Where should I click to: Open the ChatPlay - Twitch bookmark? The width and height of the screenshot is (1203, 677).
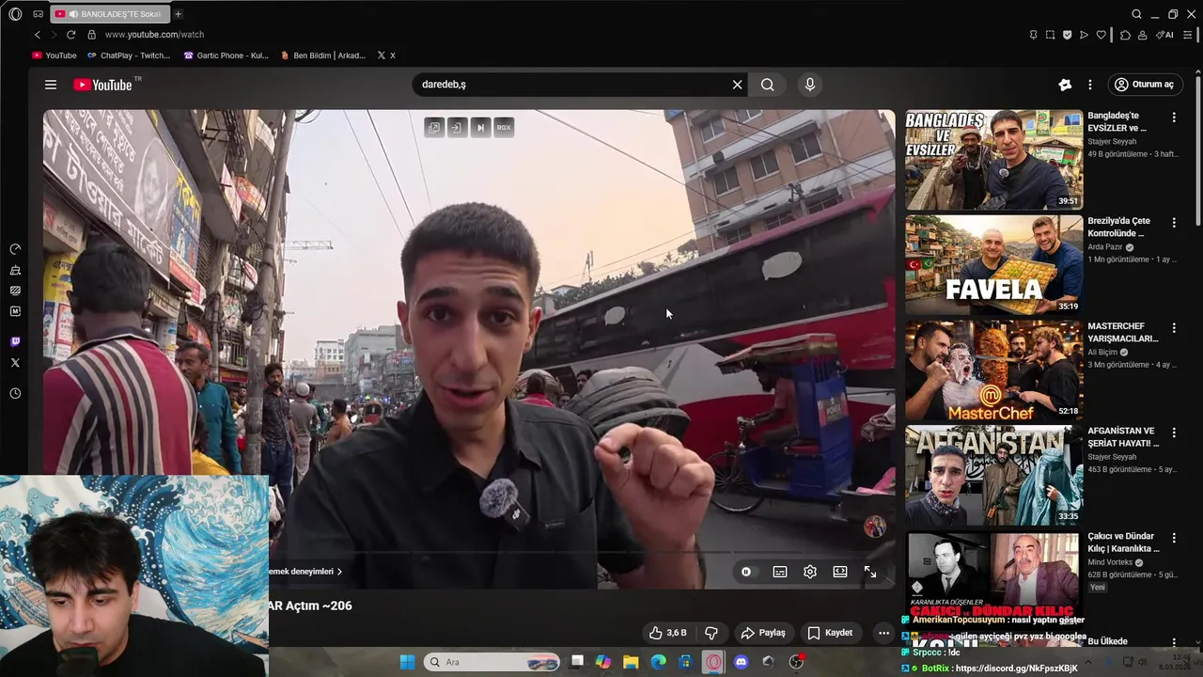129,55
